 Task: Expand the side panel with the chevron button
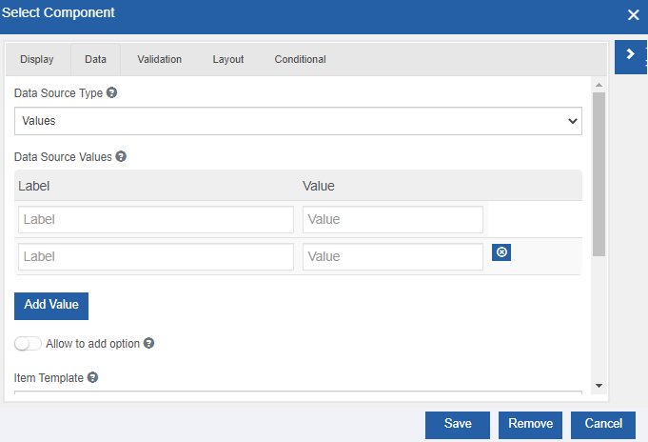(630, 57)
